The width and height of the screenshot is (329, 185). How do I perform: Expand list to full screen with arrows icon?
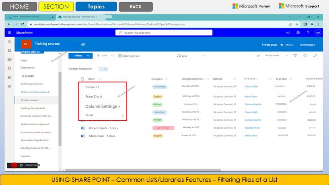[x=315, y=56]
